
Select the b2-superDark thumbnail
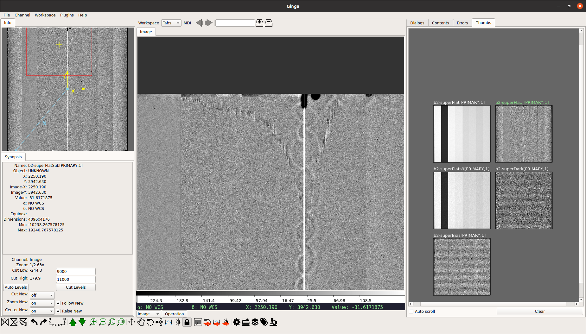(x=524, y=200)
